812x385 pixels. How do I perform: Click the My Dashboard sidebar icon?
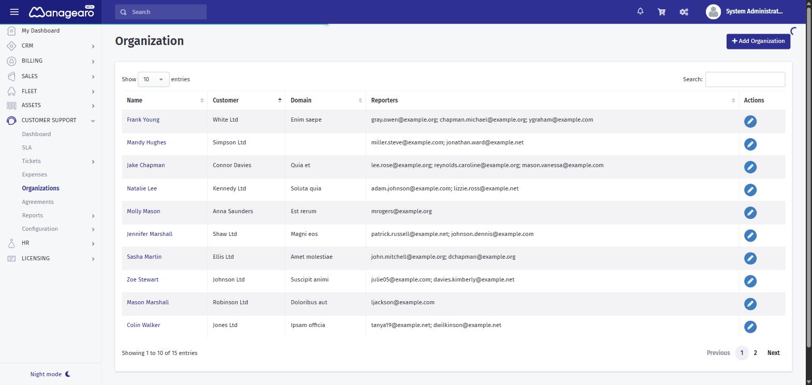[11, 31]
